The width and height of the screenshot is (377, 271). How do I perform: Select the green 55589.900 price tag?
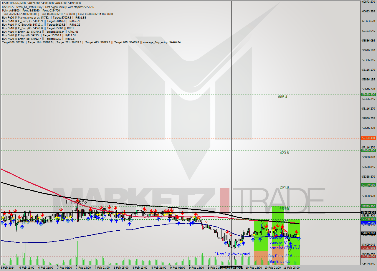pos(368,206)
